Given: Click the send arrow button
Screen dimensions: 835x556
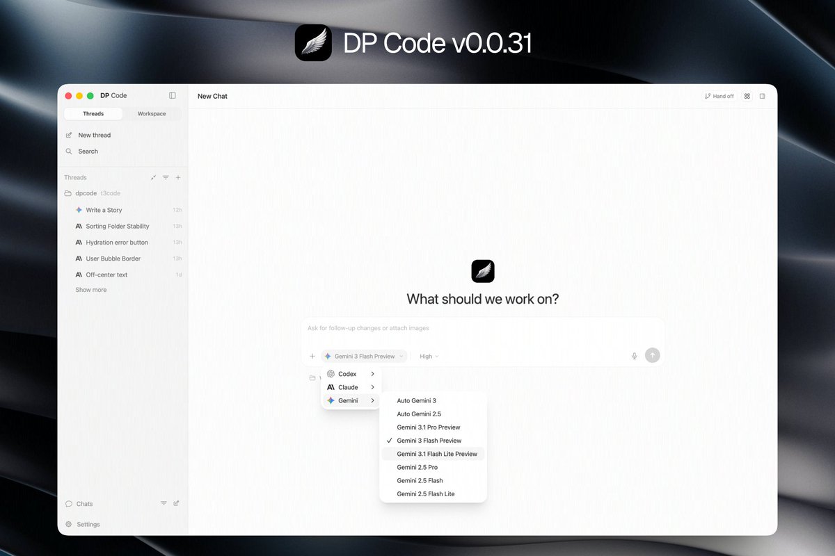Looking at the screenshot, I should coord(652,355).
